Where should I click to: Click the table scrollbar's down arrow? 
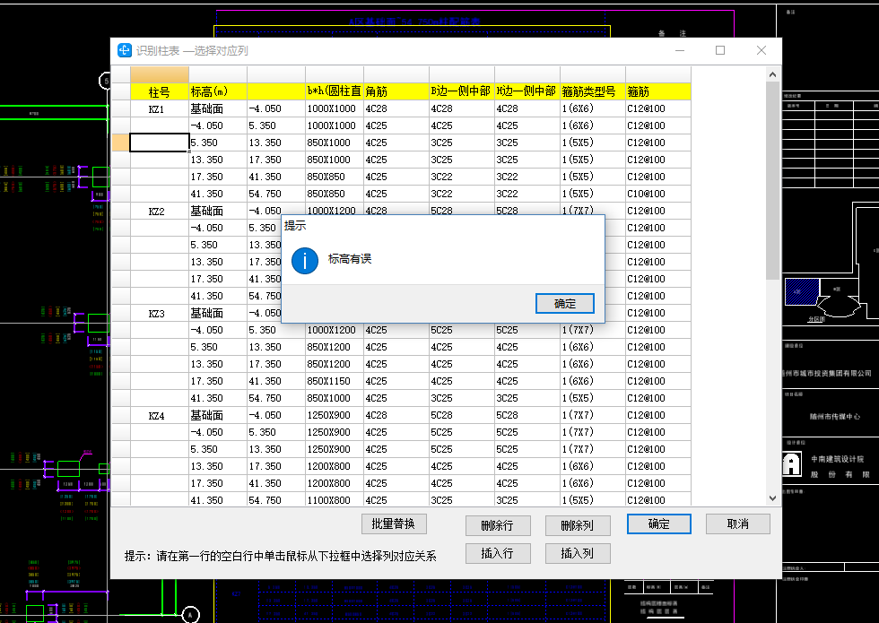(772, 498)
